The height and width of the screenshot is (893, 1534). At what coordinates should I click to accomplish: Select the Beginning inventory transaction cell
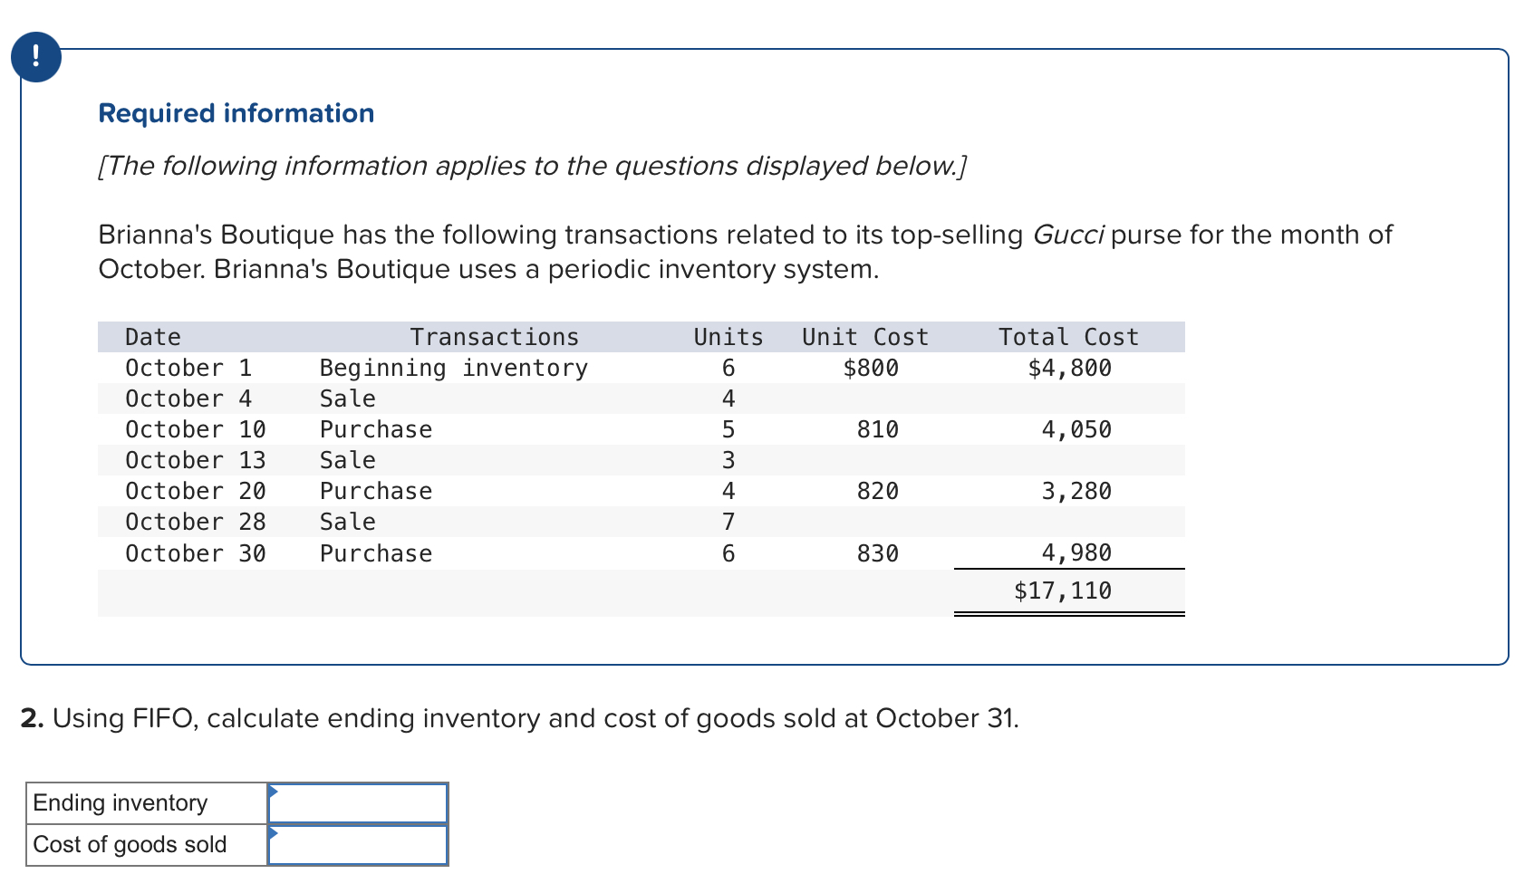tap(453, 368)
